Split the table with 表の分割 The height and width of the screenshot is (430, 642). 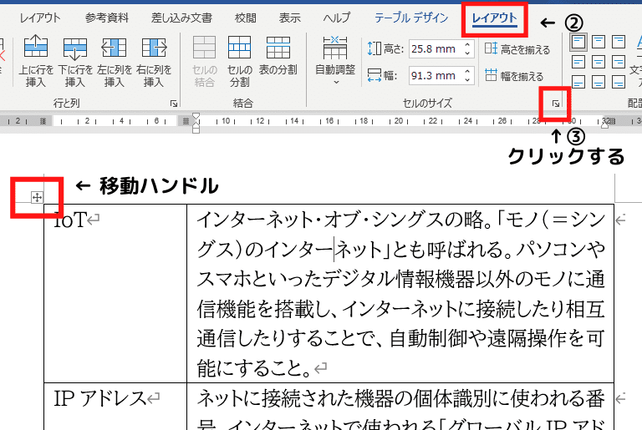[x=278, y=56]
